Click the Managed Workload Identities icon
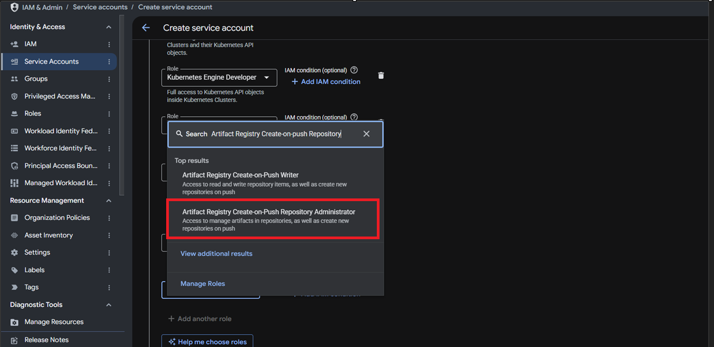 click(x=14, y=183)
